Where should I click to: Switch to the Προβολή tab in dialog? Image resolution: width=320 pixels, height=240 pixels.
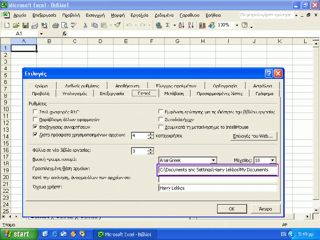tap(41, 94)
